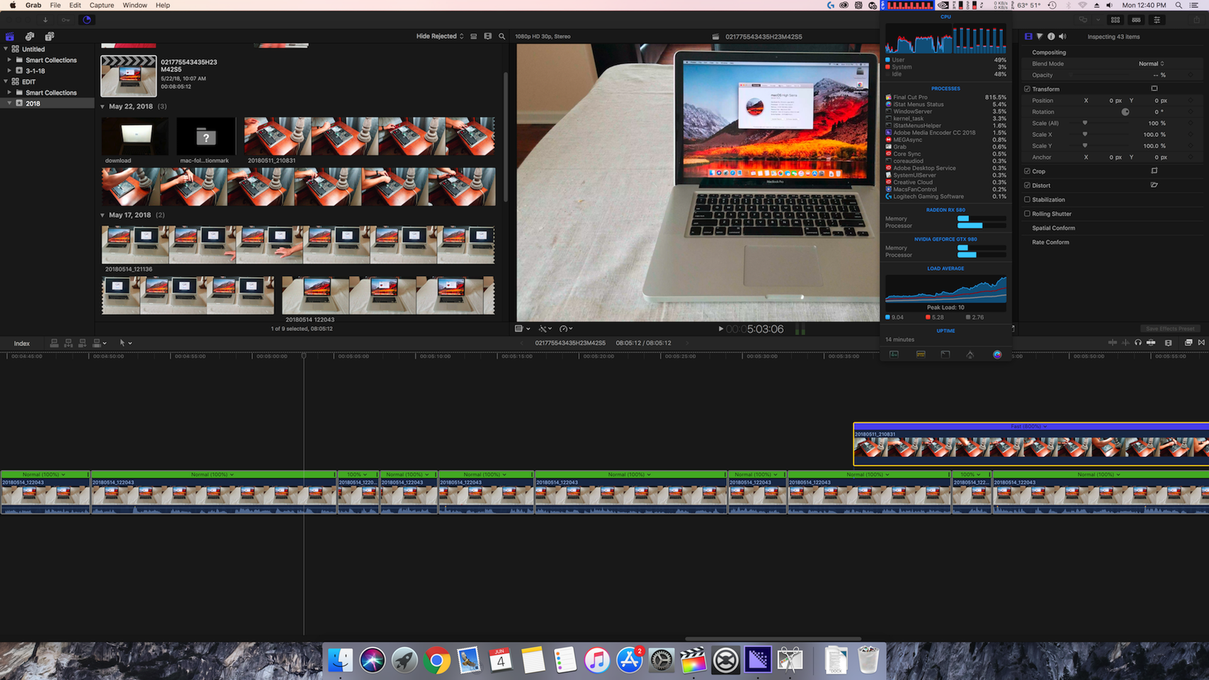Enable Rolling Shutter checkbox
Image resolution: width=1209 pixels, height=680 pixels.
[x=1027, y=213]
